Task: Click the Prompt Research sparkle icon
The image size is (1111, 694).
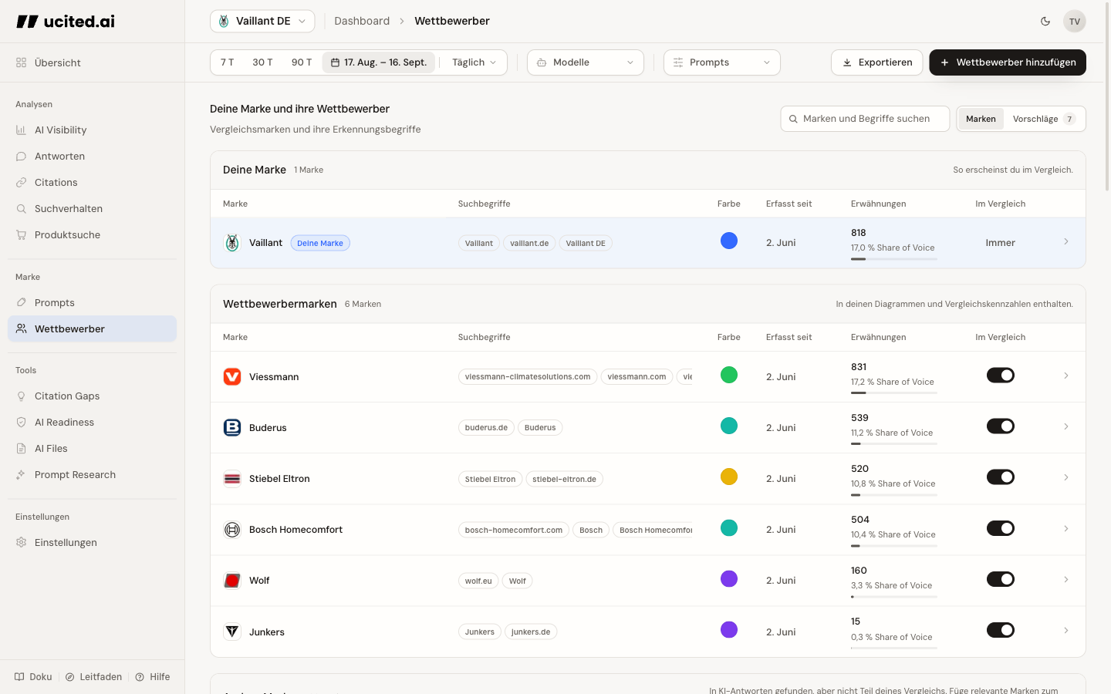Action: [21, 475]
